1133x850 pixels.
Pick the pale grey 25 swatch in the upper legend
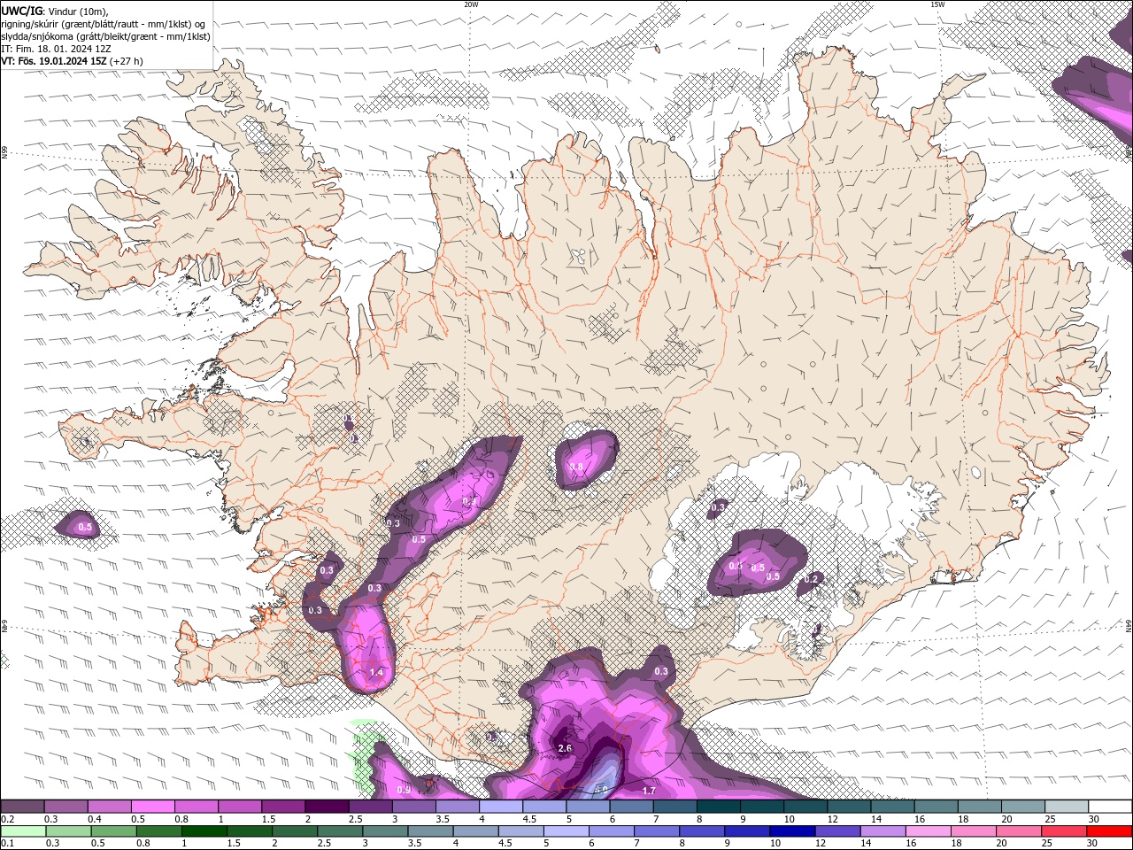pyautogui.click(x=1067, y=807)
